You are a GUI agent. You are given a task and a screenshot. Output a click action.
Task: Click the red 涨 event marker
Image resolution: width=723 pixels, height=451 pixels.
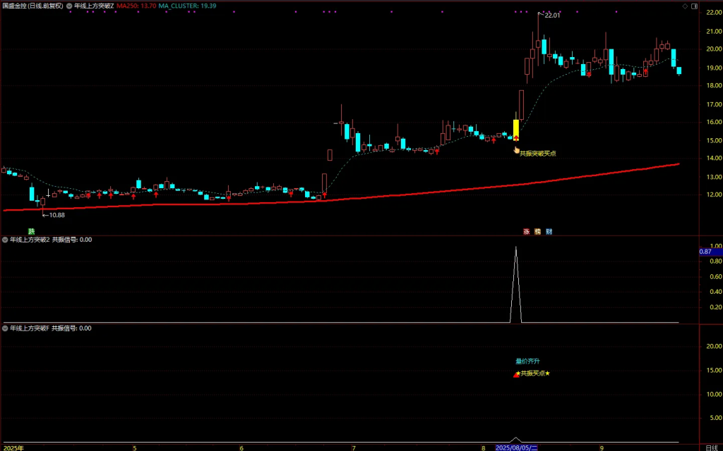tap(526, 231)
